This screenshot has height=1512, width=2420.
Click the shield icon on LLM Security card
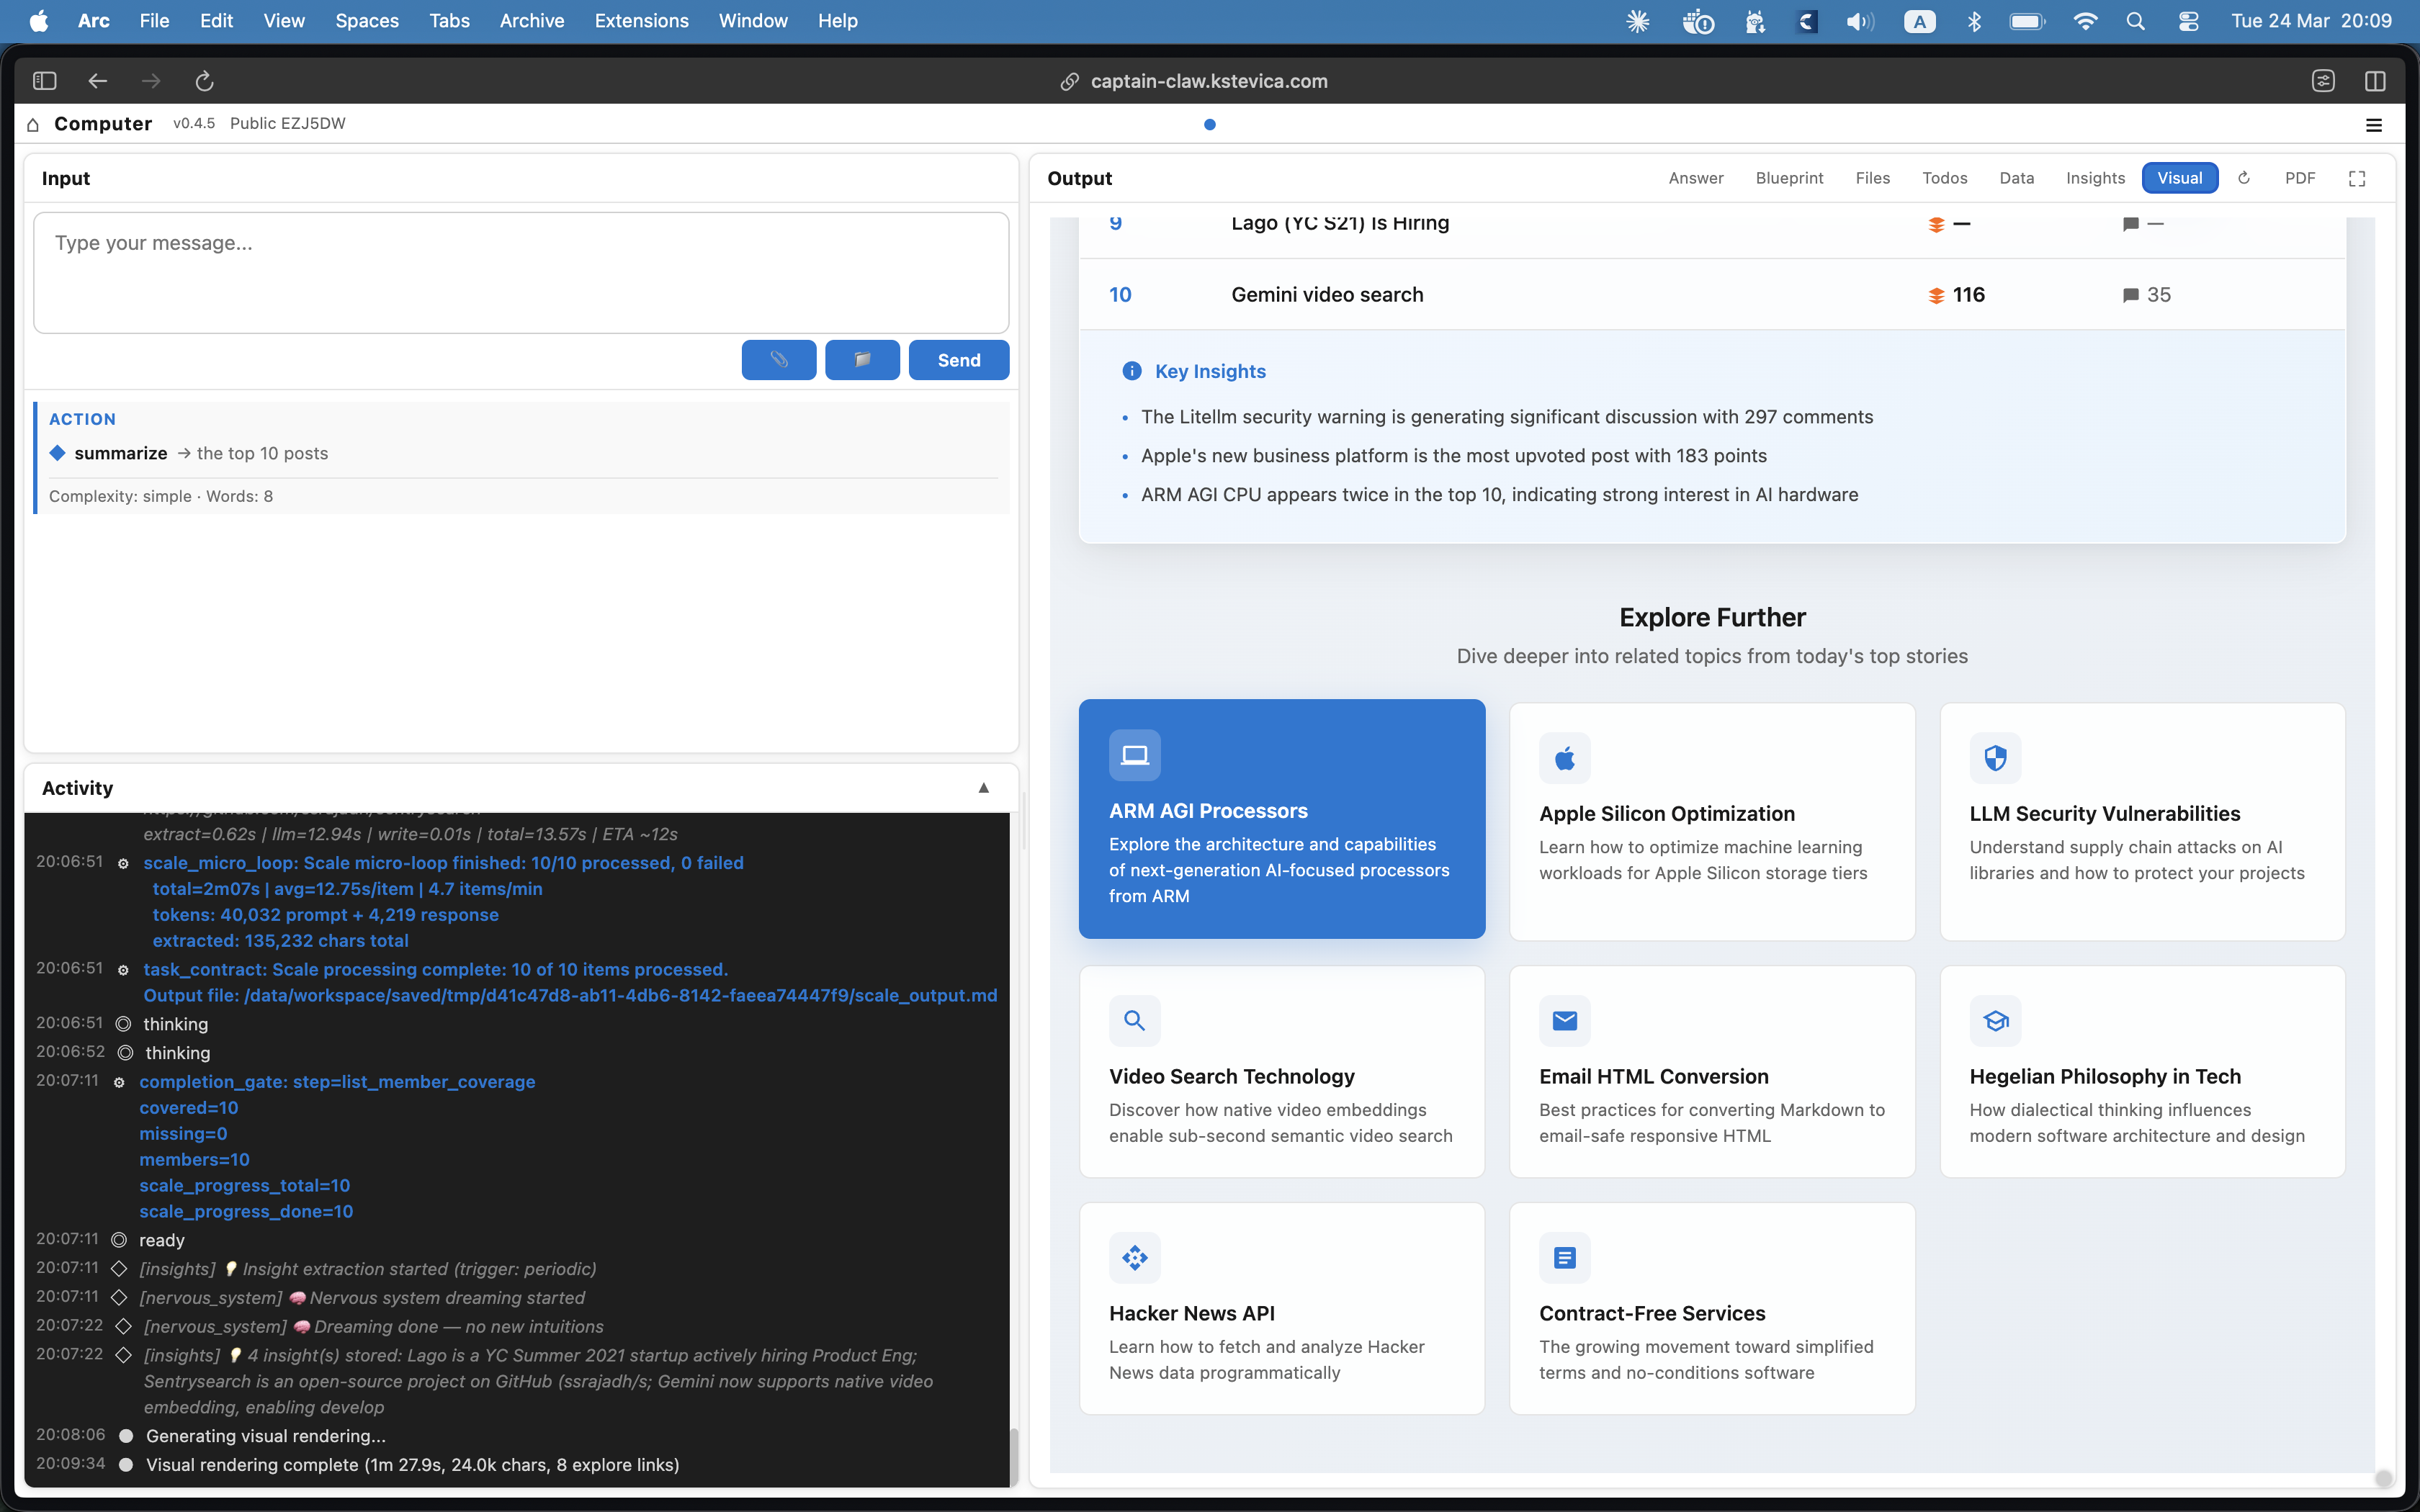1995,758
